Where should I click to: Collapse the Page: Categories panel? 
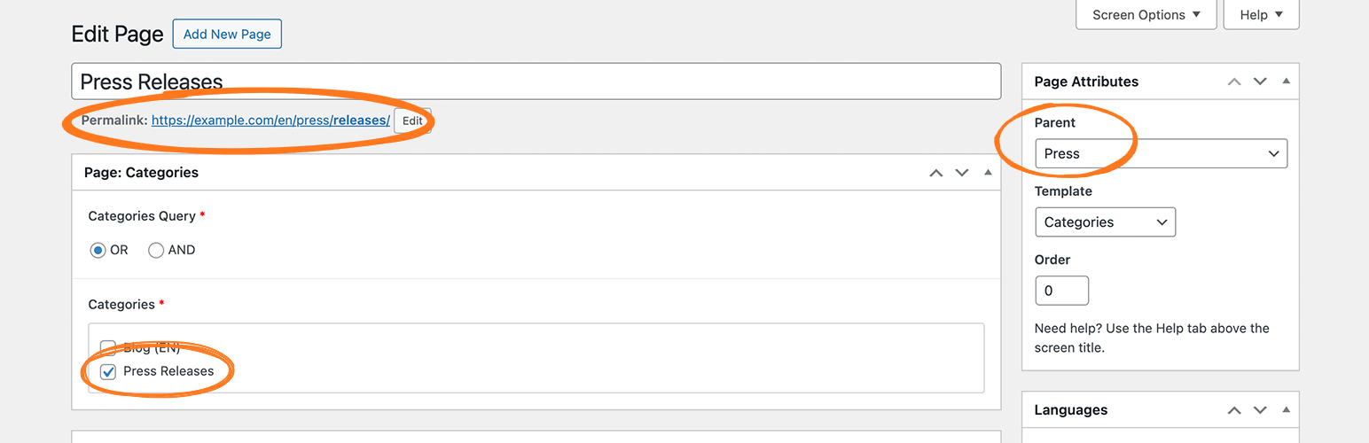coord(988,173)
